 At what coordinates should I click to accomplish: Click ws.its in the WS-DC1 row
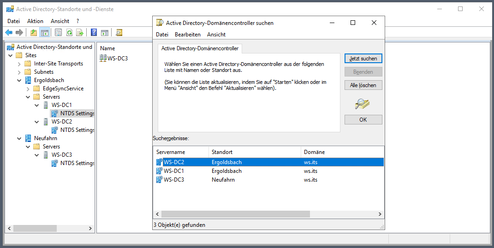(310, 171)
